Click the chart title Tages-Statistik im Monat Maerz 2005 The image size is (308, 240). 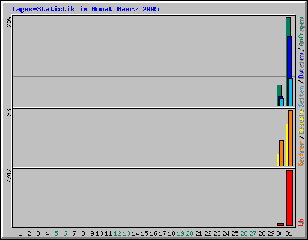coord(85,9)
